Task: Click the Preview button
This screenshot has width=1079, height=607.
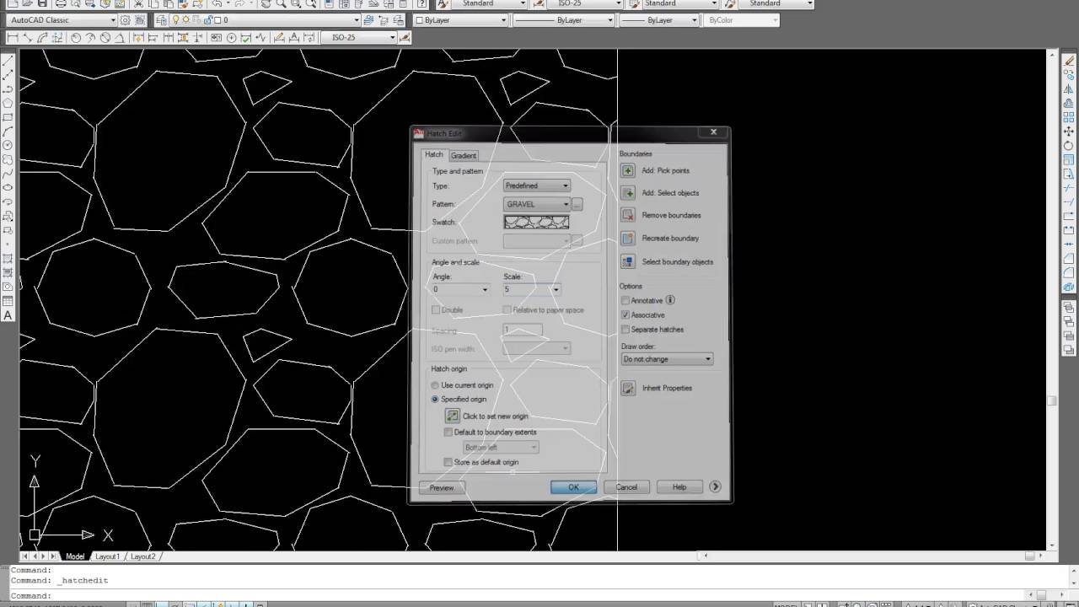Action: (442, 487)
